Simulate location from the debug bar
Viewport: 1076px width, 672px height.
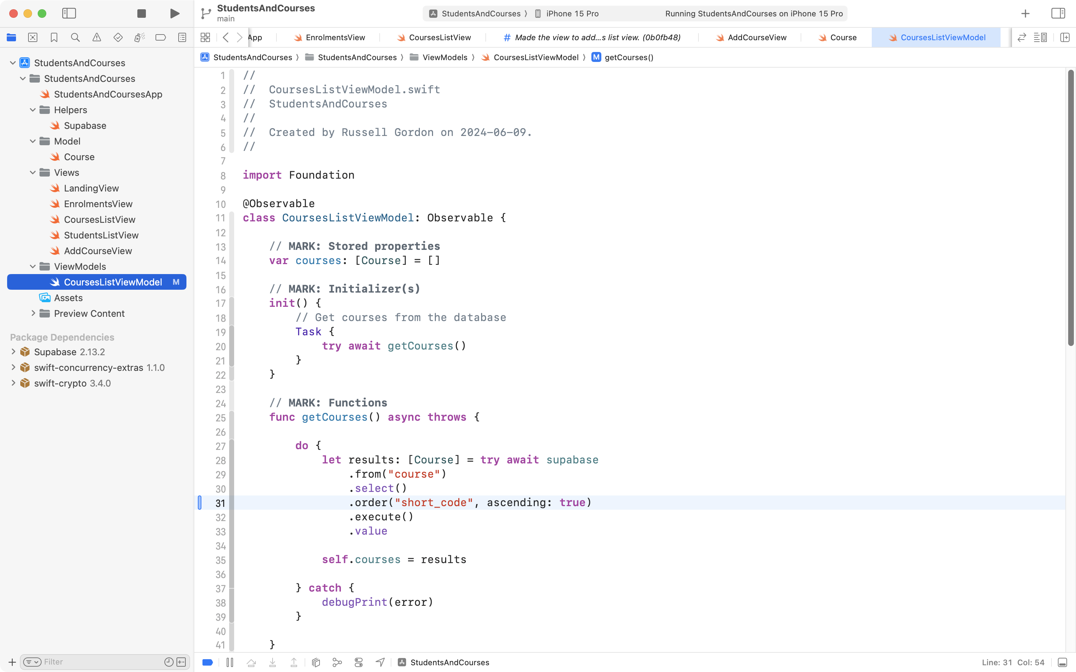(x=380, y=662)
